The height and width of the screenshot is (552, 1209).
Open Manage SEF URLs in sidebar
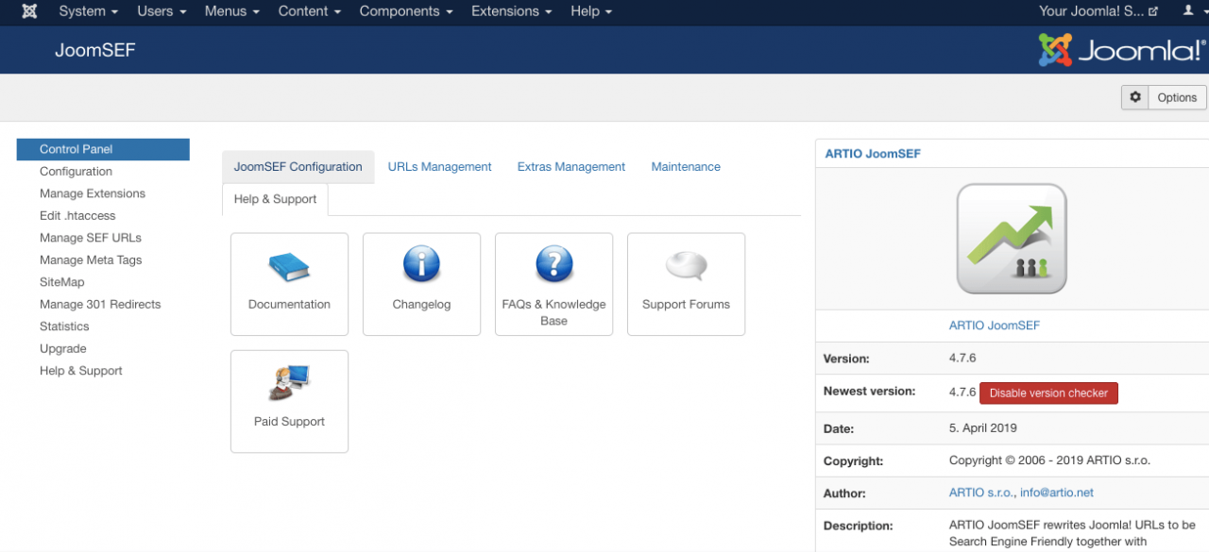91,238
